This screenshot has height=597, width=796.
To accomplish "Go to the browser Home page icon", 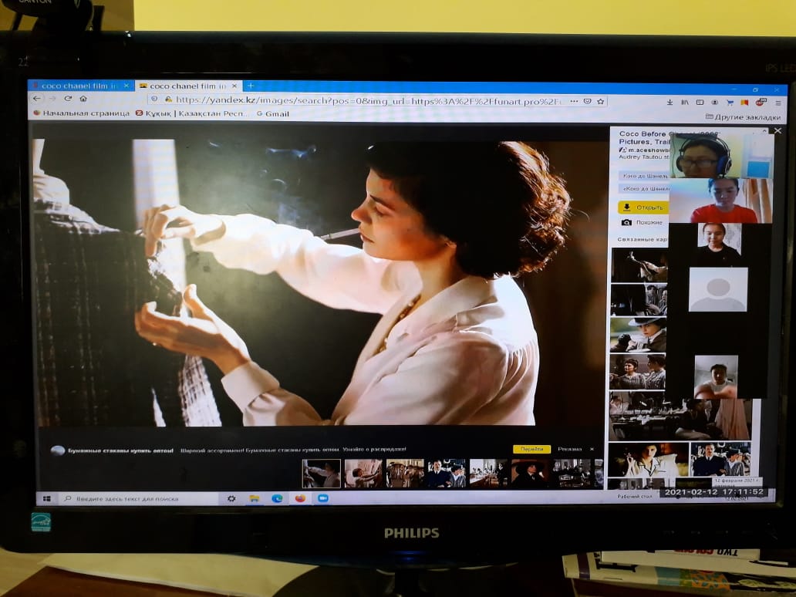I will 83,99.
